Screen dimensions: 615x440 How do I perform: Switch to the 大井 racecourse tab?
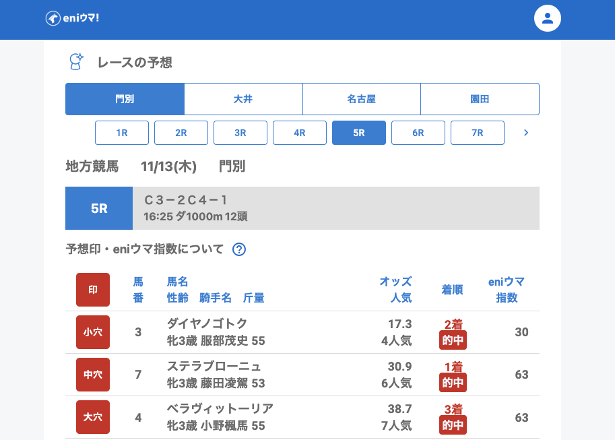(243, 99)
